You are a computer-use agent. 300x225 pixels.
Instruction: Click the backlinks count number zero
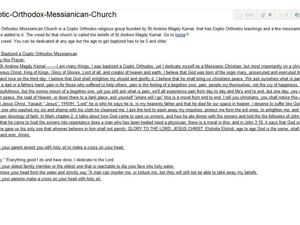pyautogui.click(x=270, y=15)
